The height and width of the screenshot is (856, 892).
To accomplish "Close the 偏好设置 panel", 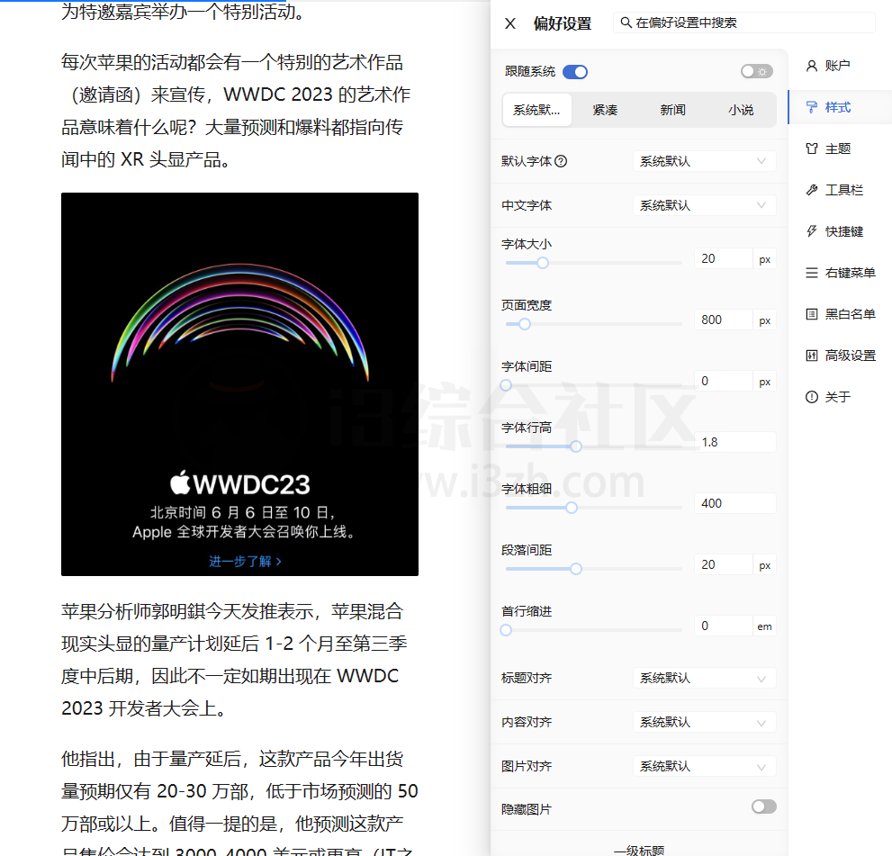I will click(x=510, y=23).
